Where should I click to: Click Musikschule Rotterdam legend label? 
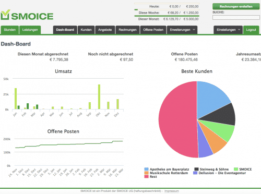pyautogui.click(x=169, y=173)
